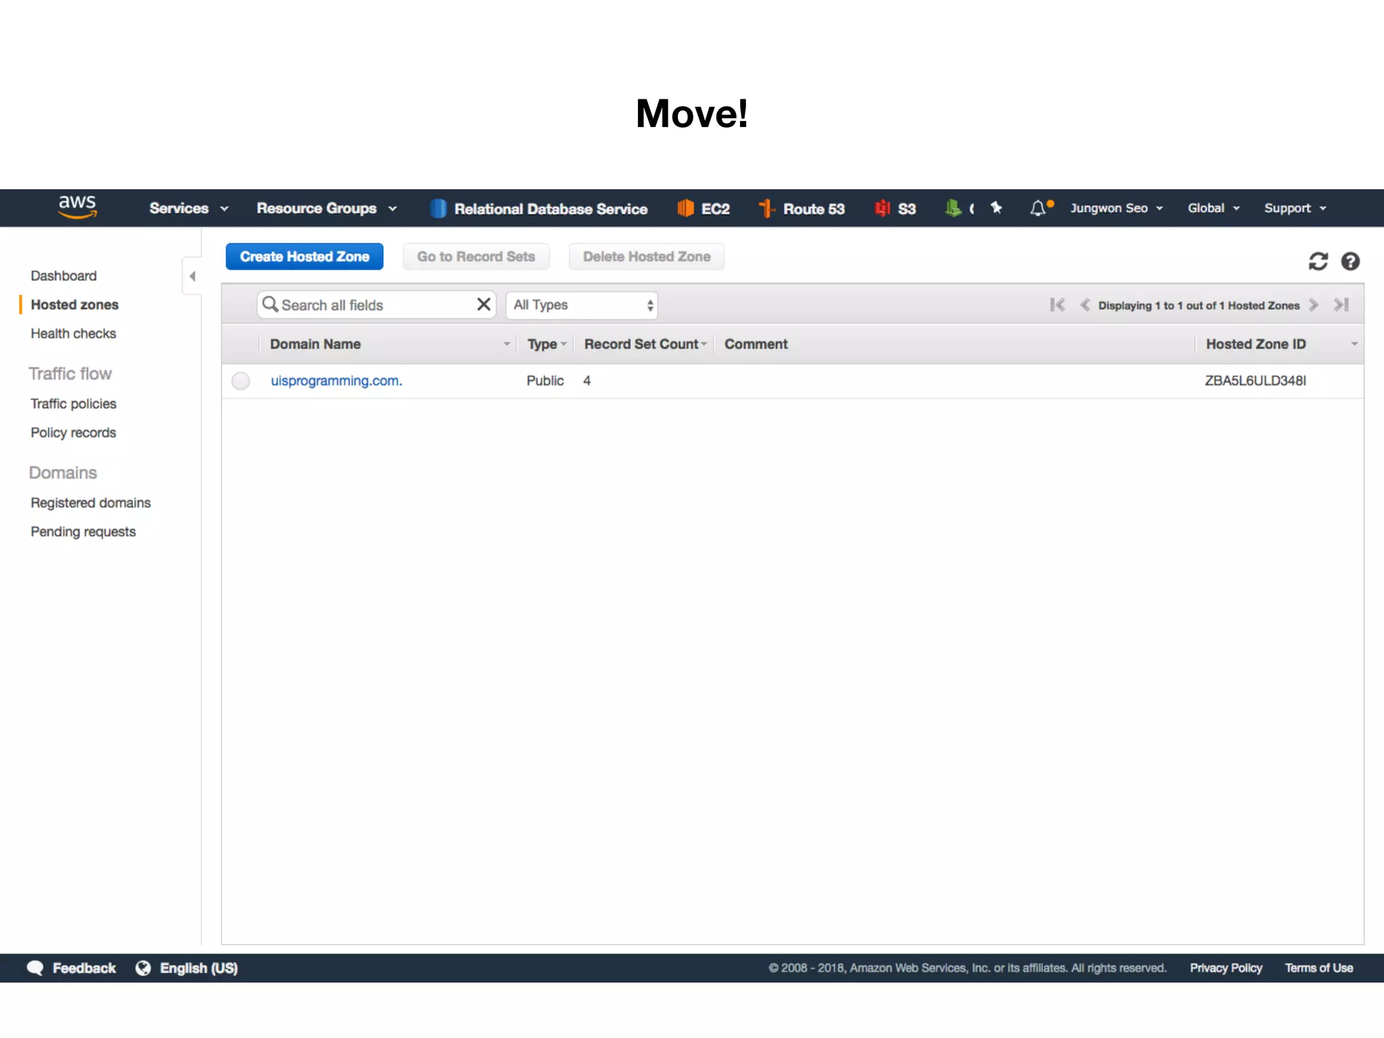Open the uisprogramming.com. domain link
1384x1038 pixels.
tap(336, 381)
